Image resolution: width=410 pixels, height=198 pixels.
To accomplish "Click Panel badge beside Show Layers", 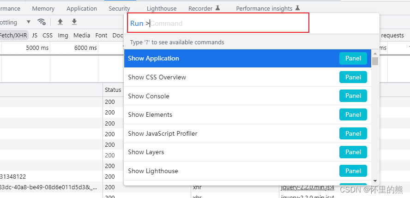I will [353, 152].
